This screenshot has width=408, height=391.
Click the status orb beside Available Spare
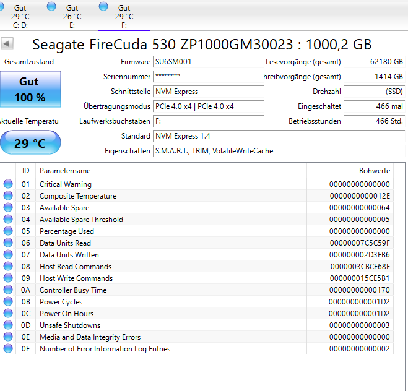click(x=8, y=207)
